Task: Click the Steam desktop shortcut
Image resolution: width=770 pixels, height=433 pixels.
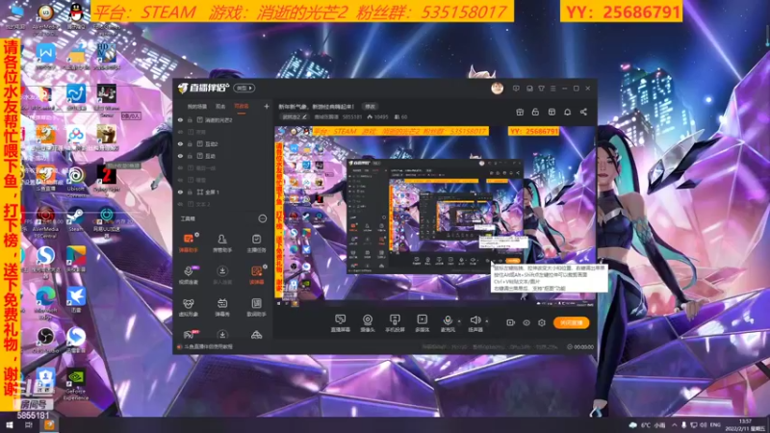Action: click(x=76, y=219)
